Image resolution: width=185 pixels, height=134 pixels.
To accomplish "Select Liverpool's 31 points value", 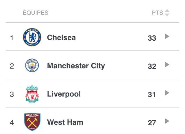I will pyautogui.click(x=152, y=95).
